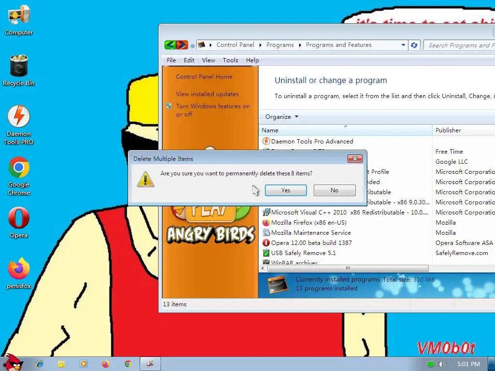Click the taskbar clock showing 5:01 PM

tap(468, 364)
